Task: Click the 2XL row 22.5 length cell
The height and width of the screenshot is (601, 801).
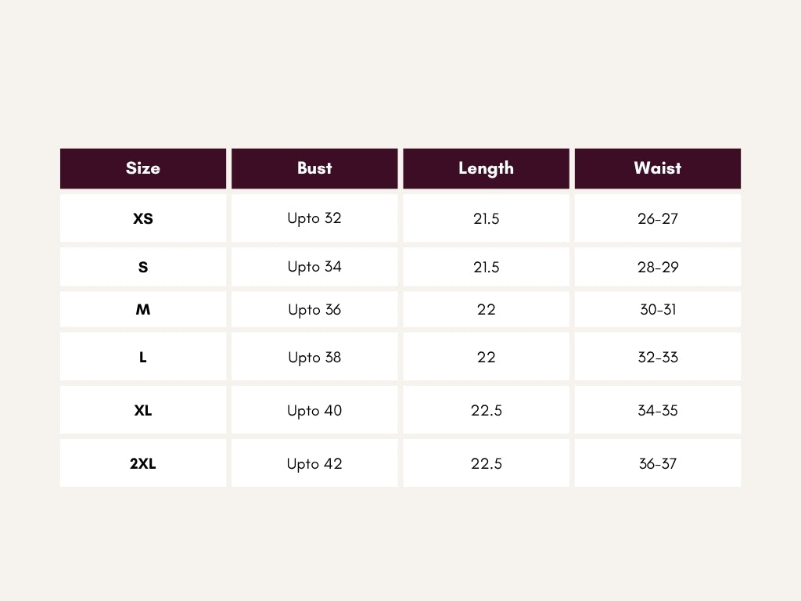Action: pyautogui.click(x=486, y=463)
